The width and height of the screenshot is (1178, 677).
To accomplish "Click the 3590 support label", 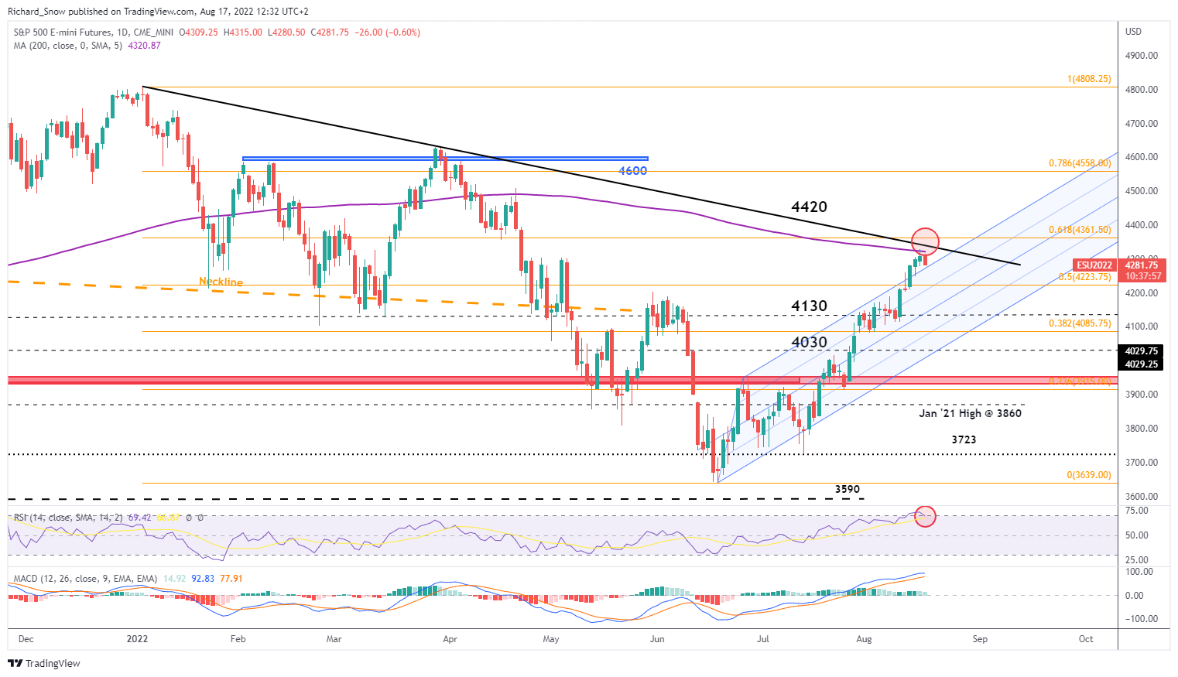I will click(x=848, y=489).
